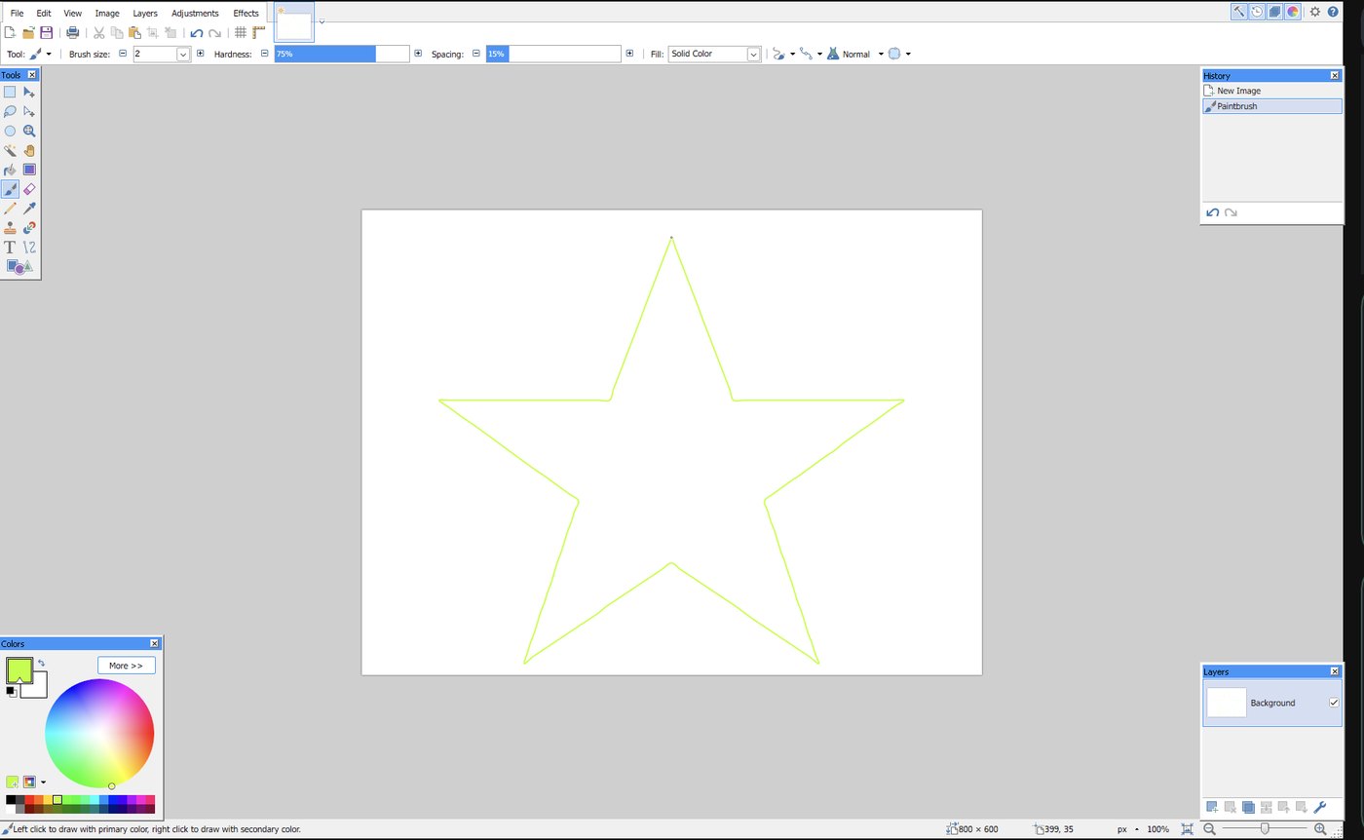The image size is (1364, 840).
Task: Select the Pan hand tool
Action: click(29, 150)
